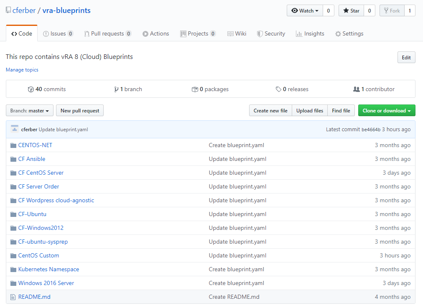Open the Branch: master dropdown

pyautogui.click(x=30, y=111)
